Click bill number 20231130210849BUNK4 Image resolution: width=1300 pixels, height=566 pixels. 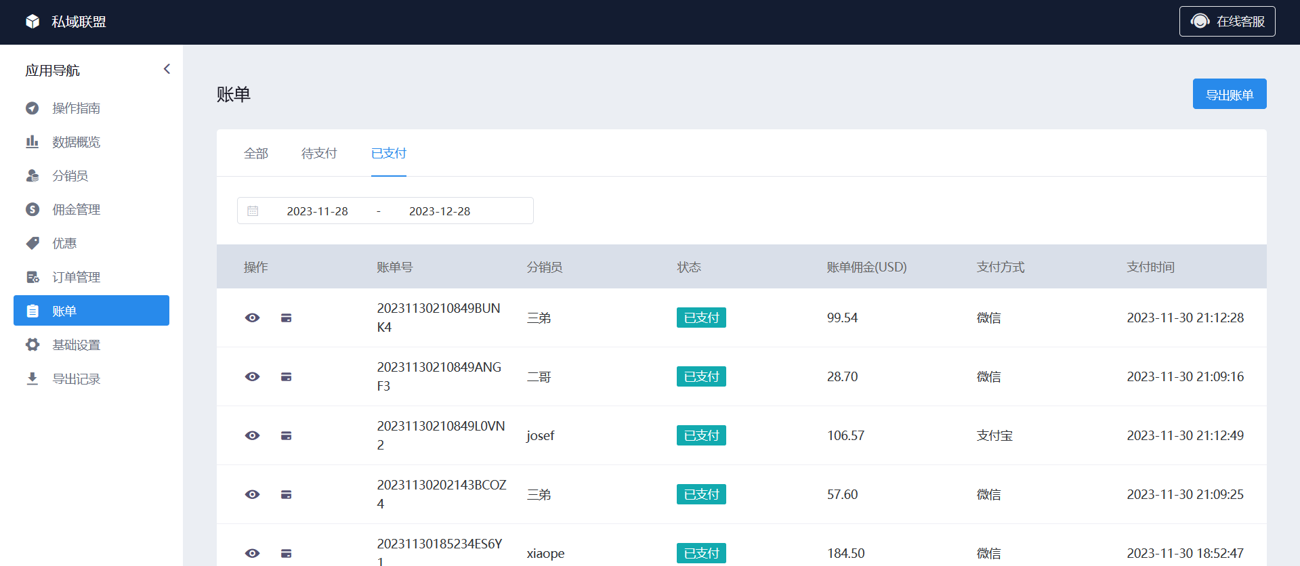coord(439,318)
